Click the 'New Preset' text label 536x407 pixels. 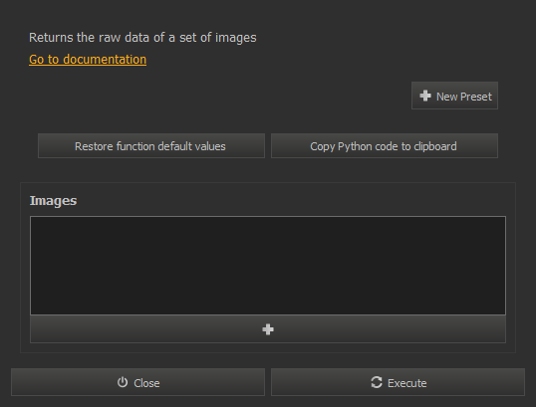(x=464, y=97)
